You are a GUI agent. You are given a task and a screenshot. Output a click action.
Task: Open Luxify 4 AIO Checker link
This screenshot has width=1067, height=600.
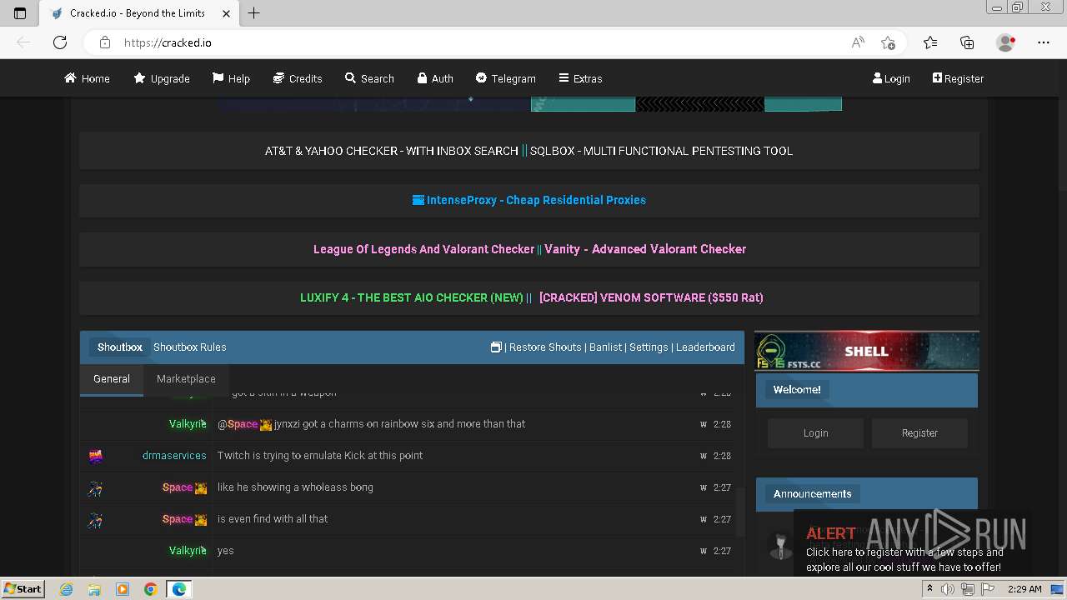point(412,297)
